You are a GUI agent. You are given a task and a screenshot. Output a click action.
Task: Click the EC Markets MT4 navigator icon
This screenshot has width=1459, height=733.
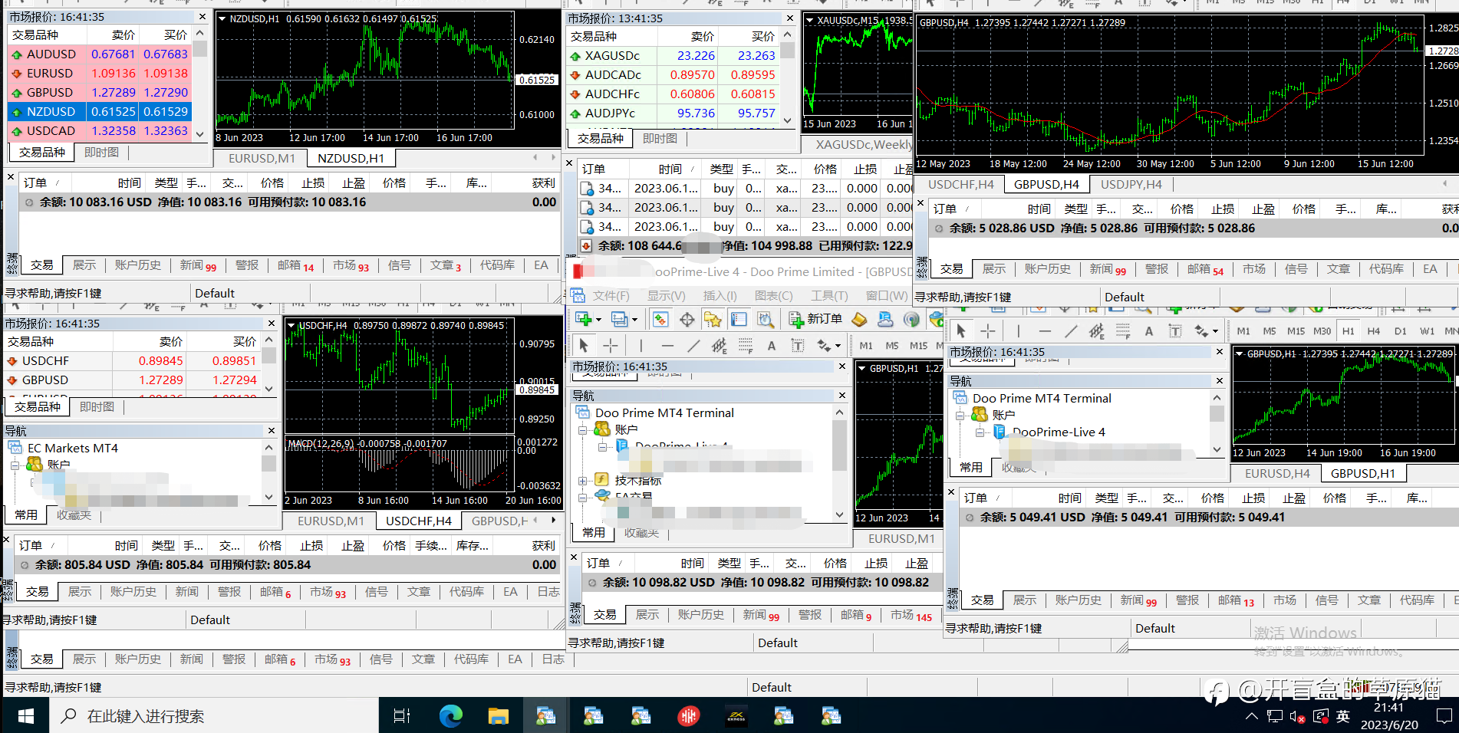(x=15, y=448)
